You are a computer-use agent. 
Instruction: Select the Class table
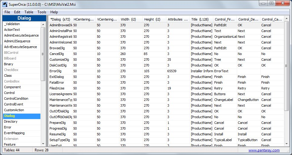(22, 76)
